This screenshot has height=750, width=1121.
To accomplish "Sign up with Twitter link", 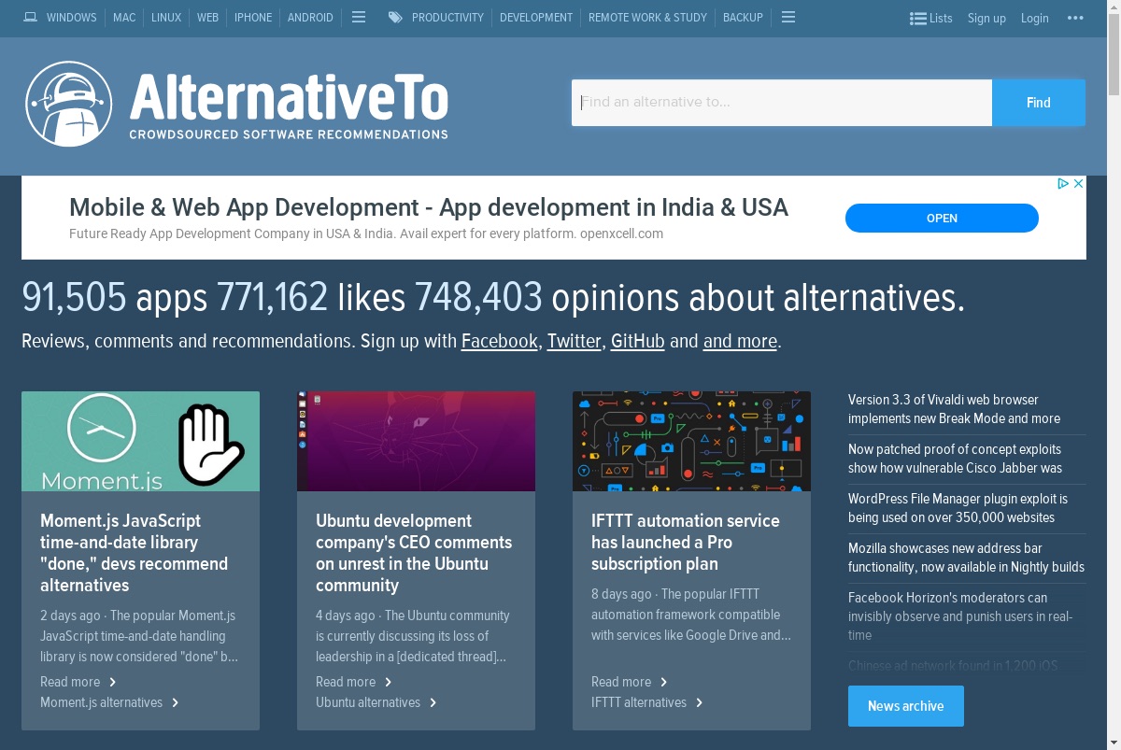I will pos(575,341).
